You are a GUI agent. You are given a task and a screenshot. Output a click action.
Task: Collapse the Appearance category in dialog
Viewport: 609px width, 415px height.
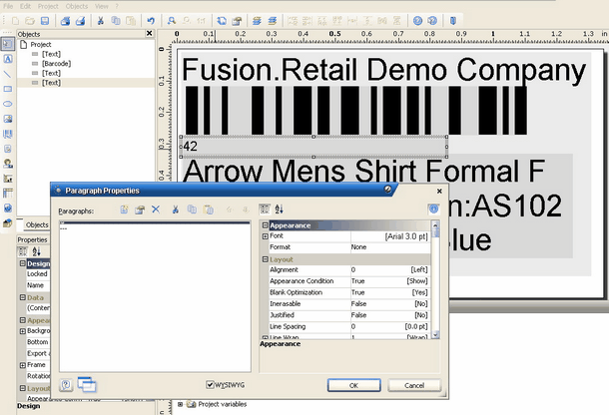coord(266,225)
